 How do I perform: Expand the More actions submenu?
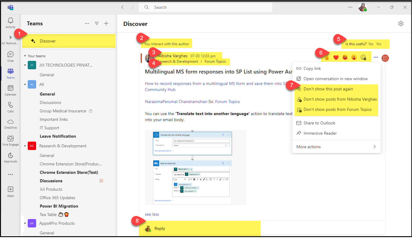[336, 147]
